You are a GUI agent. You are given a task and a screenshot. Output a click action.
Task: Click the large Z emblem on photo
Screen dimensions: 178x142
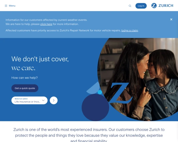120,93
